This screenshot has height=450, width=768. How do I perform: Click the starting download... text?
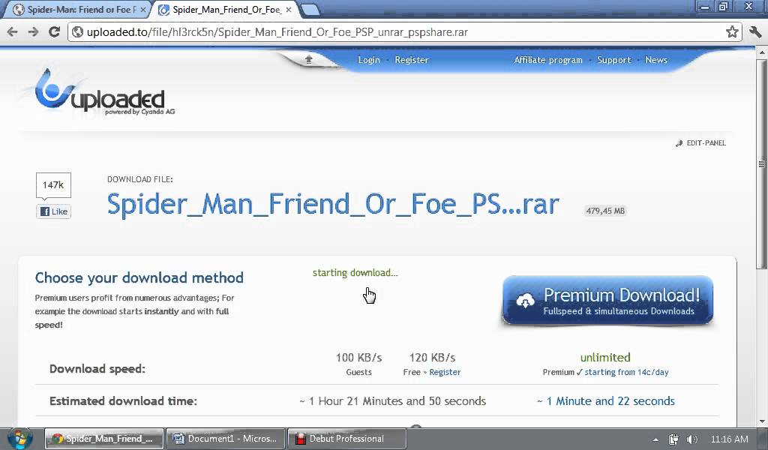[355, 273]
